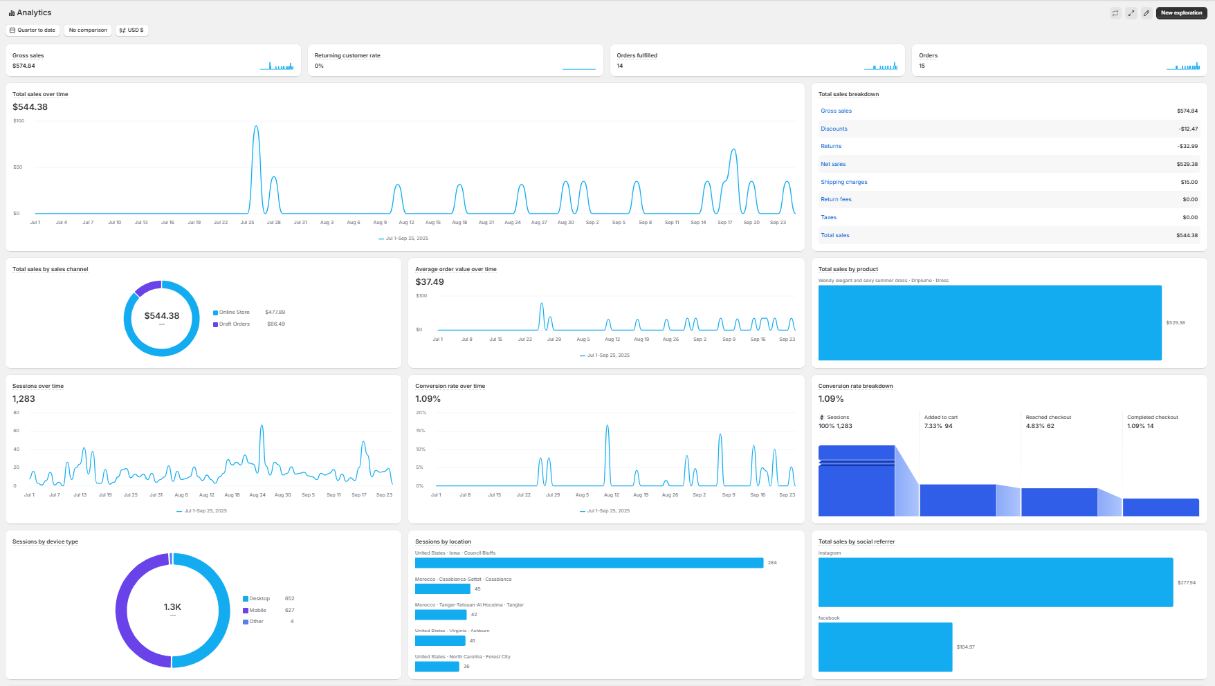The height and width of the screenshot is (686, 1215).
Task: Expand dashboard to fullscreen with arrows icon
Action: (1131, 13)
